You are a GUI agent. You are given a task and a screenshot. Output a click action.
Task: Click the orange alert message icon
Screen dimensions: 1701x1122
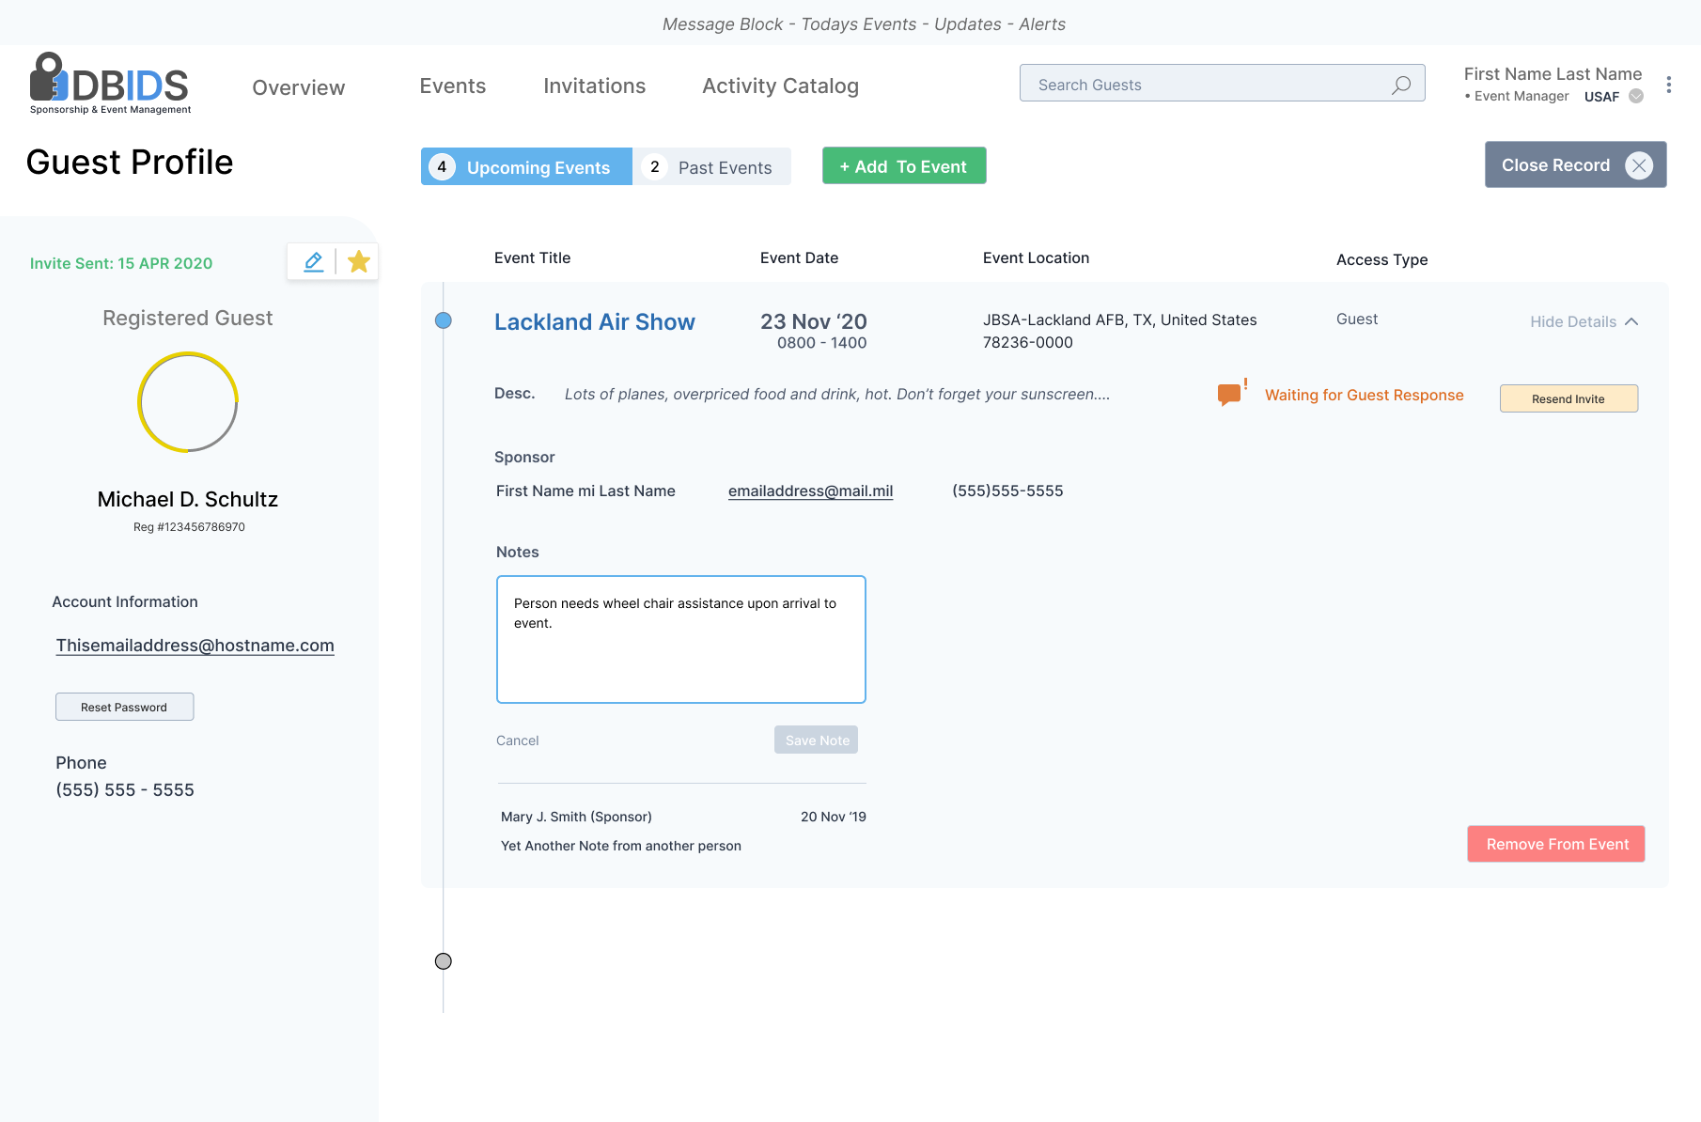pyautogui.click(x=1229, y=395)
